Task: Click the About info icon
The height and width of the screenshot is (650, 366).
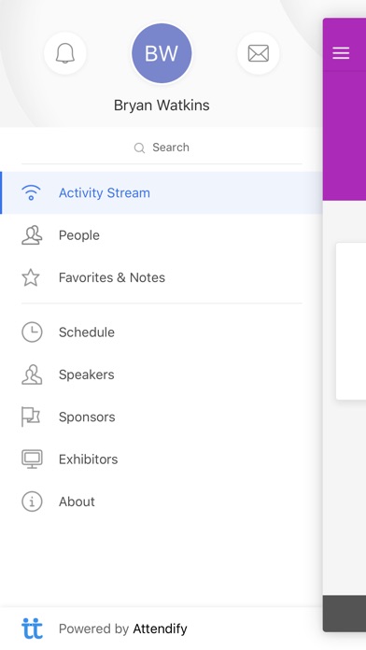Action: 32,502
